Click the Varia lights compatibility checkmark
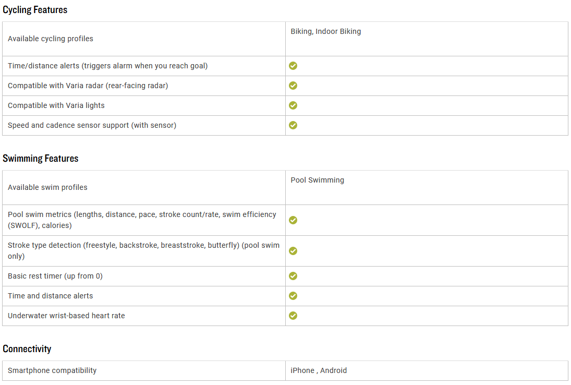Screen dimensions: 571x385 [x=293, y=105]
